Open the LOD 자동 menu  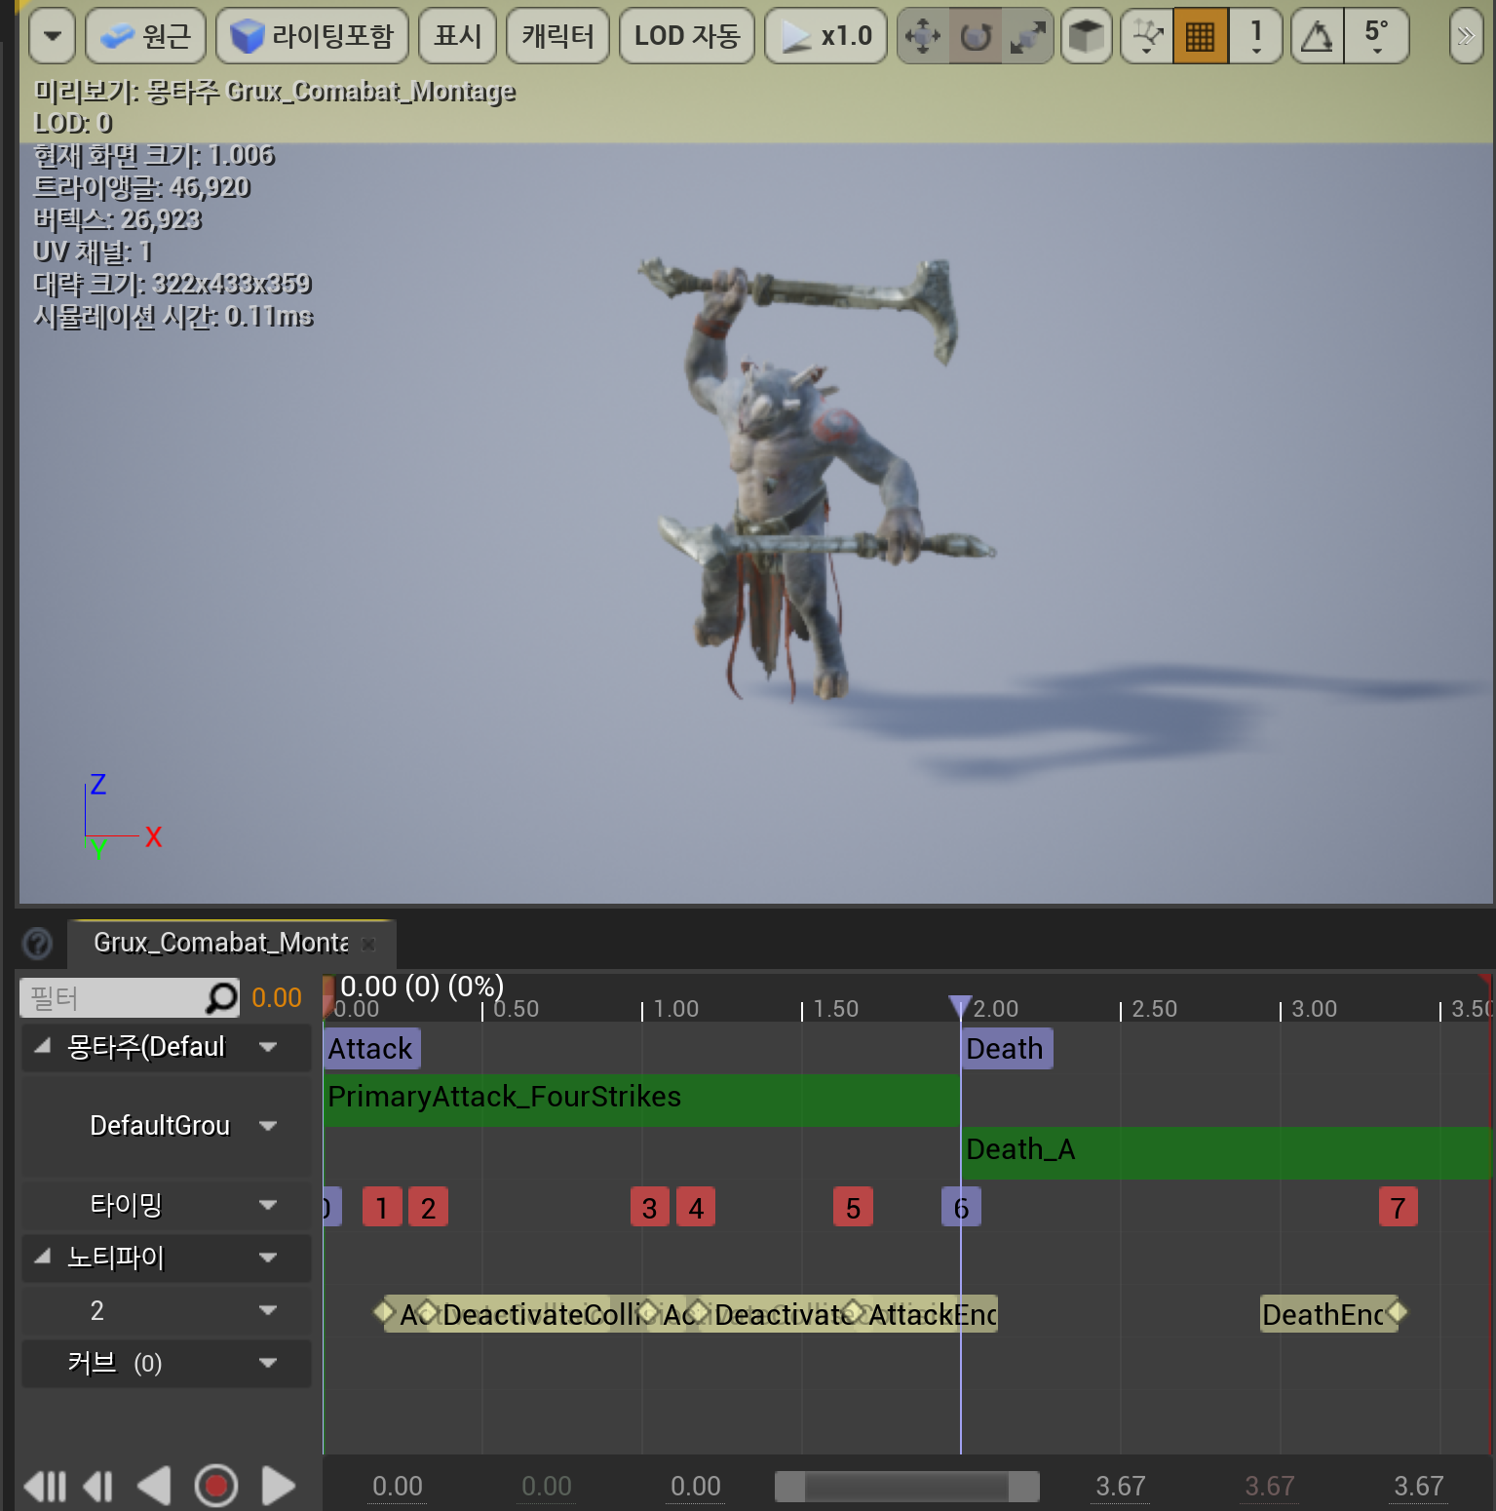click(686, 35)
